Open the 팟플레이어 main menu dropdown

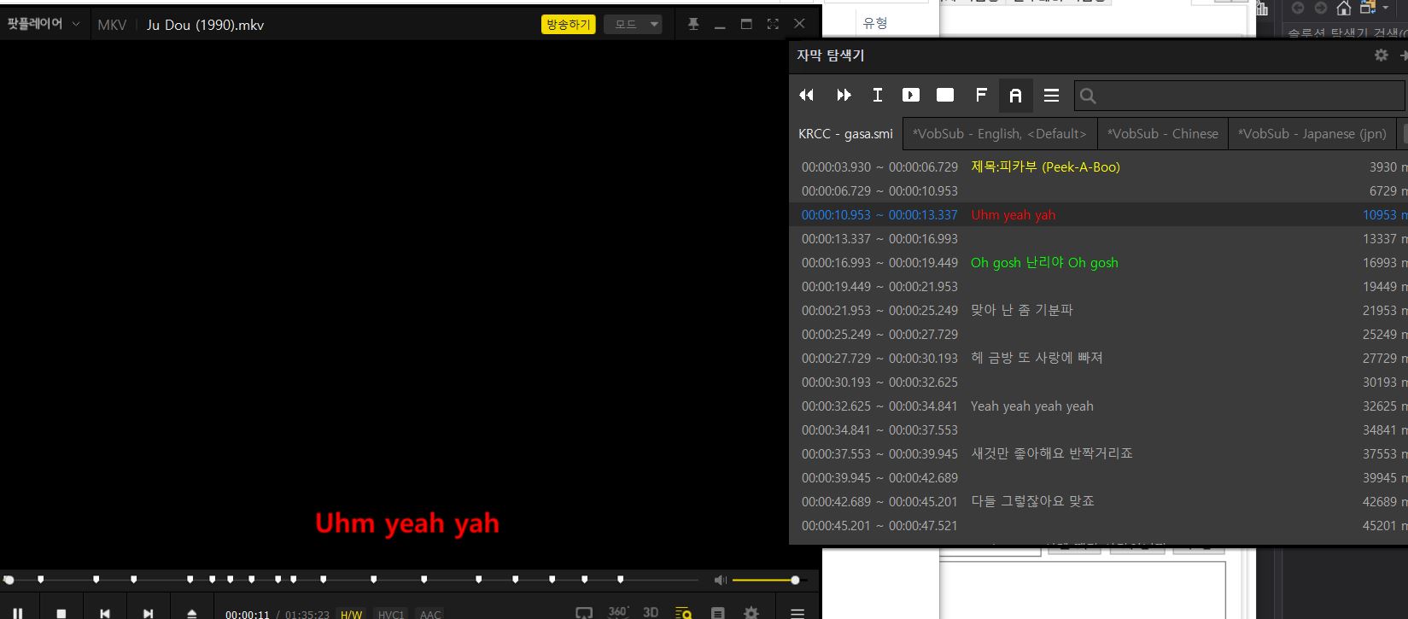click(x=43, y=24)
